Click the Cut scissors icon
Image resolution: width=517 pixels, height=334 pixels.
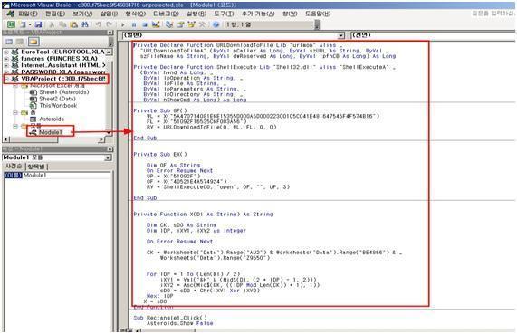pyautogui.click(x=52, y=24)
